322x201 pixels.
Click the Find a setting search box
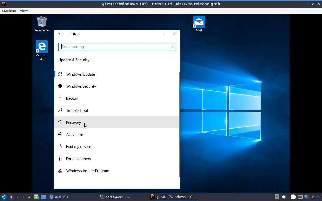point(117,47)
